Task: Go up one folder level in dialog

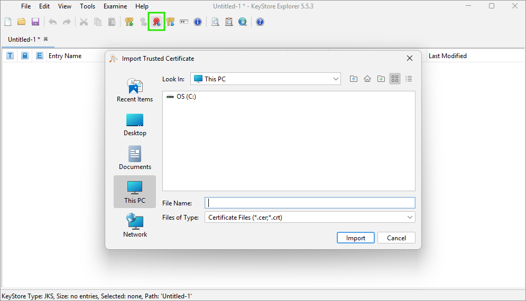Action: (354, 79)
